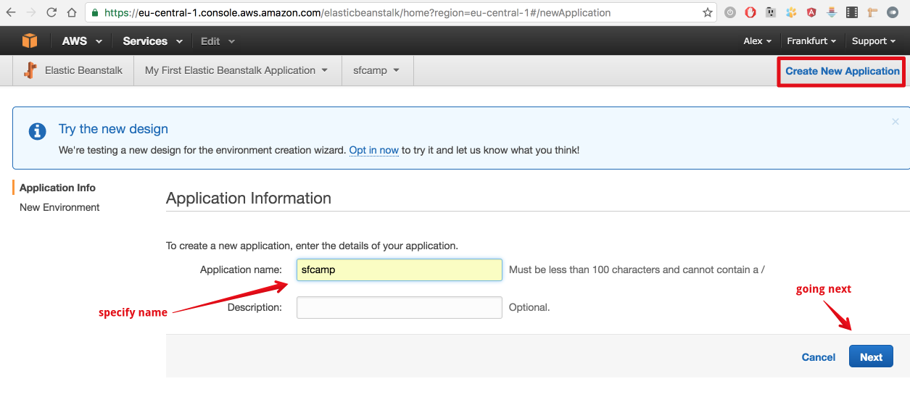Open the browser home page icon
The width and height of the screenshot is (910, 405).
point(71,12)
